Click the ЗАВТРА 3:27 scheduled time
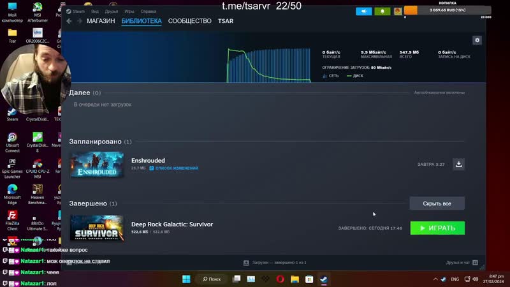The width and height of the screenshot is (510, 287). coord(431,165)
